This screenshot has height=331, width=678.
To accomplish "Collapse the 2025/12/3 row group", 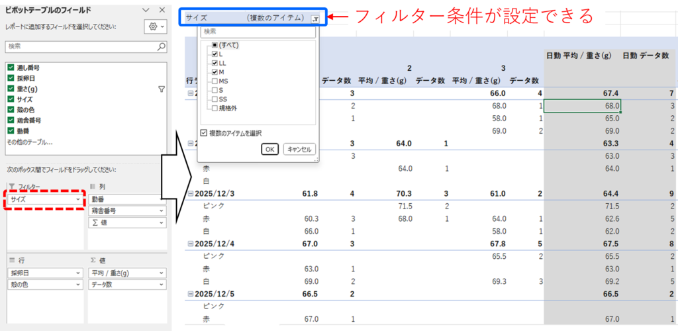I will pyautogui.click(x=189, y=193).
